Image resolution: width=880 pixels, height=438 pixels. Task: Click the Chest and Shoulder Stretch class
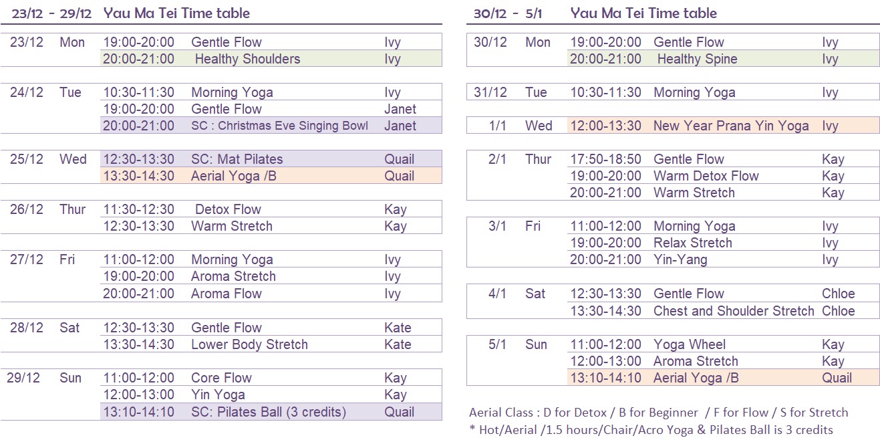(x=734, y=311)
